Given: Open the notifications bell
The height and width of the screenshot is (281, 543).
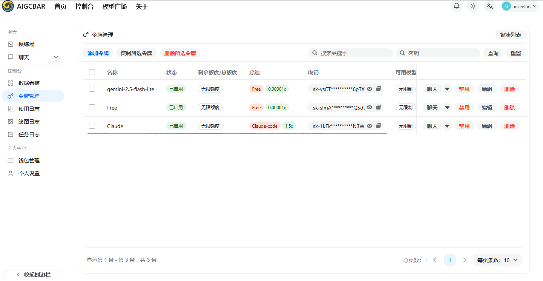Looking at the screenshot, I should tap(457, 6).
